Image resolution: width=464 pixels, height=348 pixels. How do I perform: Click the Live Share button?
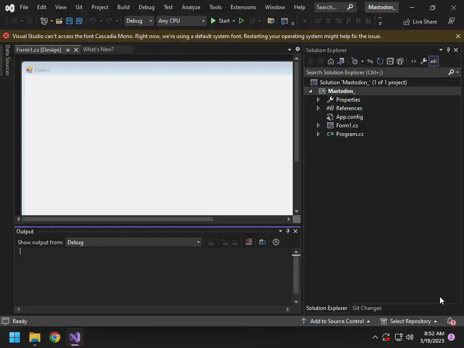[420, 22]
